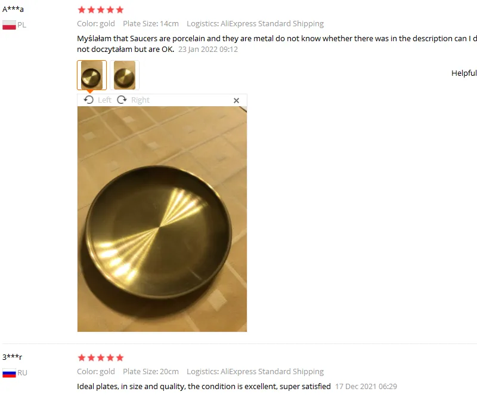Viewport: 477px width, 407px height.
Task: Click the 23 Jan 2022 review date
Action: point(208,50)
